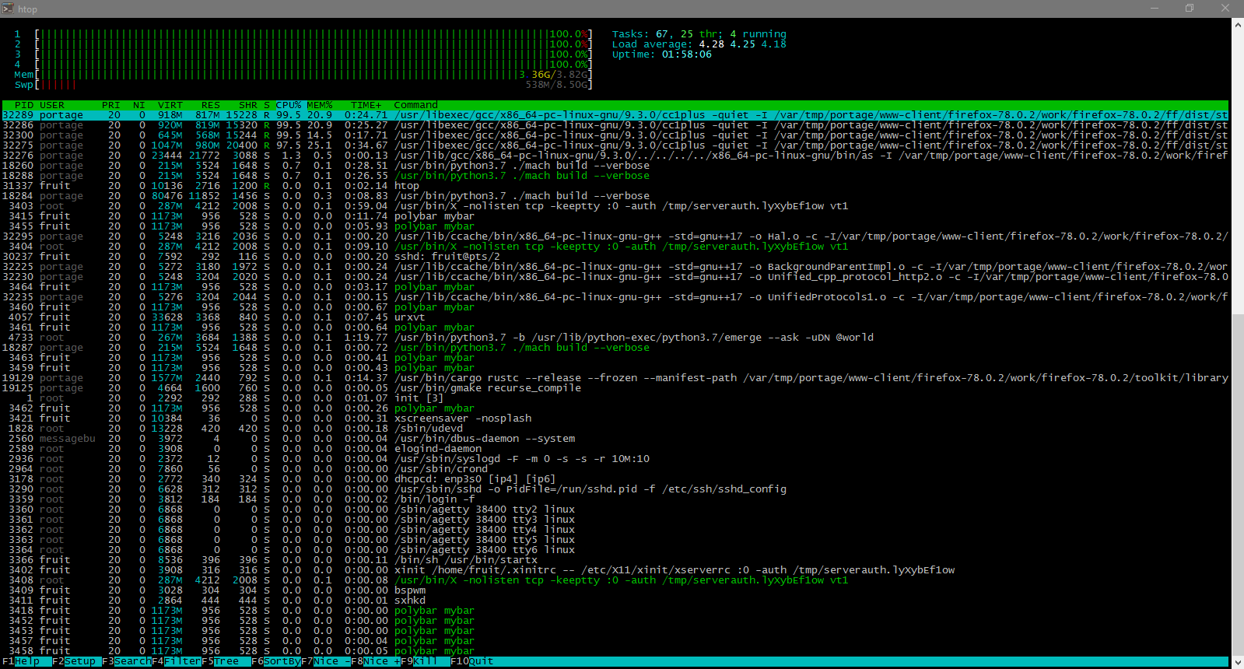Click F8 Nice plus
1244x669 pixels.
coord(376,661)
